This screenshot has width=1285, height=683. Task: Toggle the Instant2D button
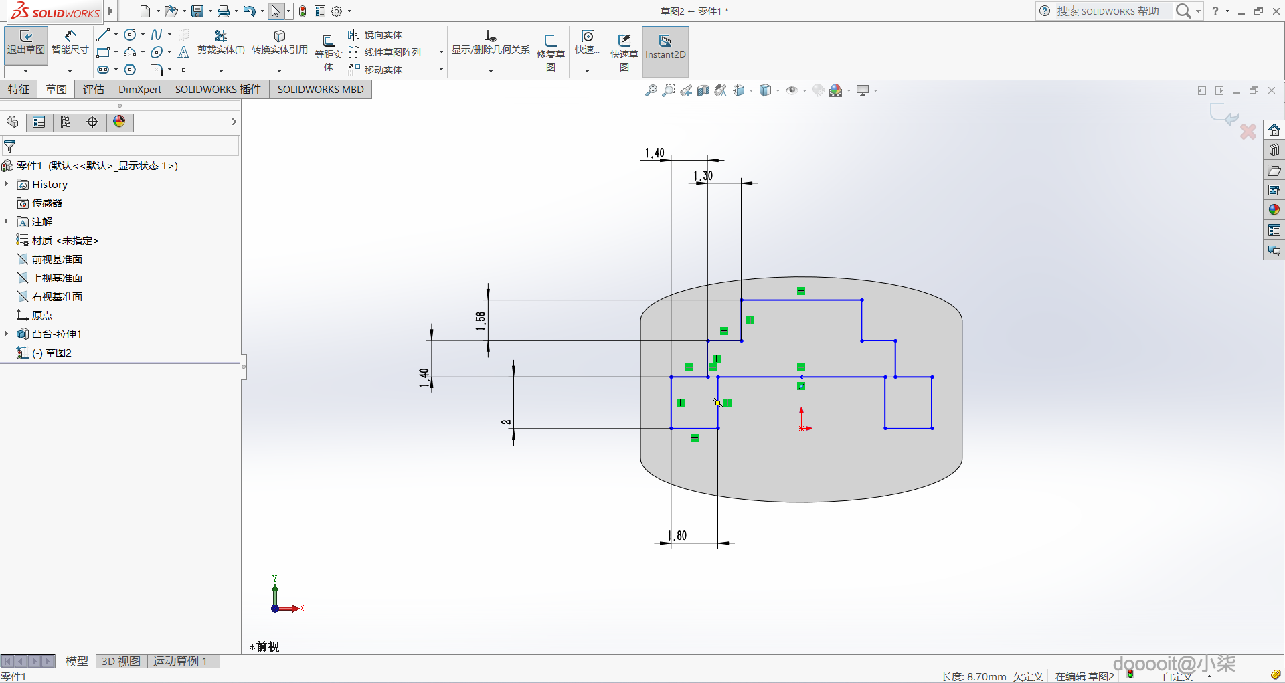tap(665, 41)
